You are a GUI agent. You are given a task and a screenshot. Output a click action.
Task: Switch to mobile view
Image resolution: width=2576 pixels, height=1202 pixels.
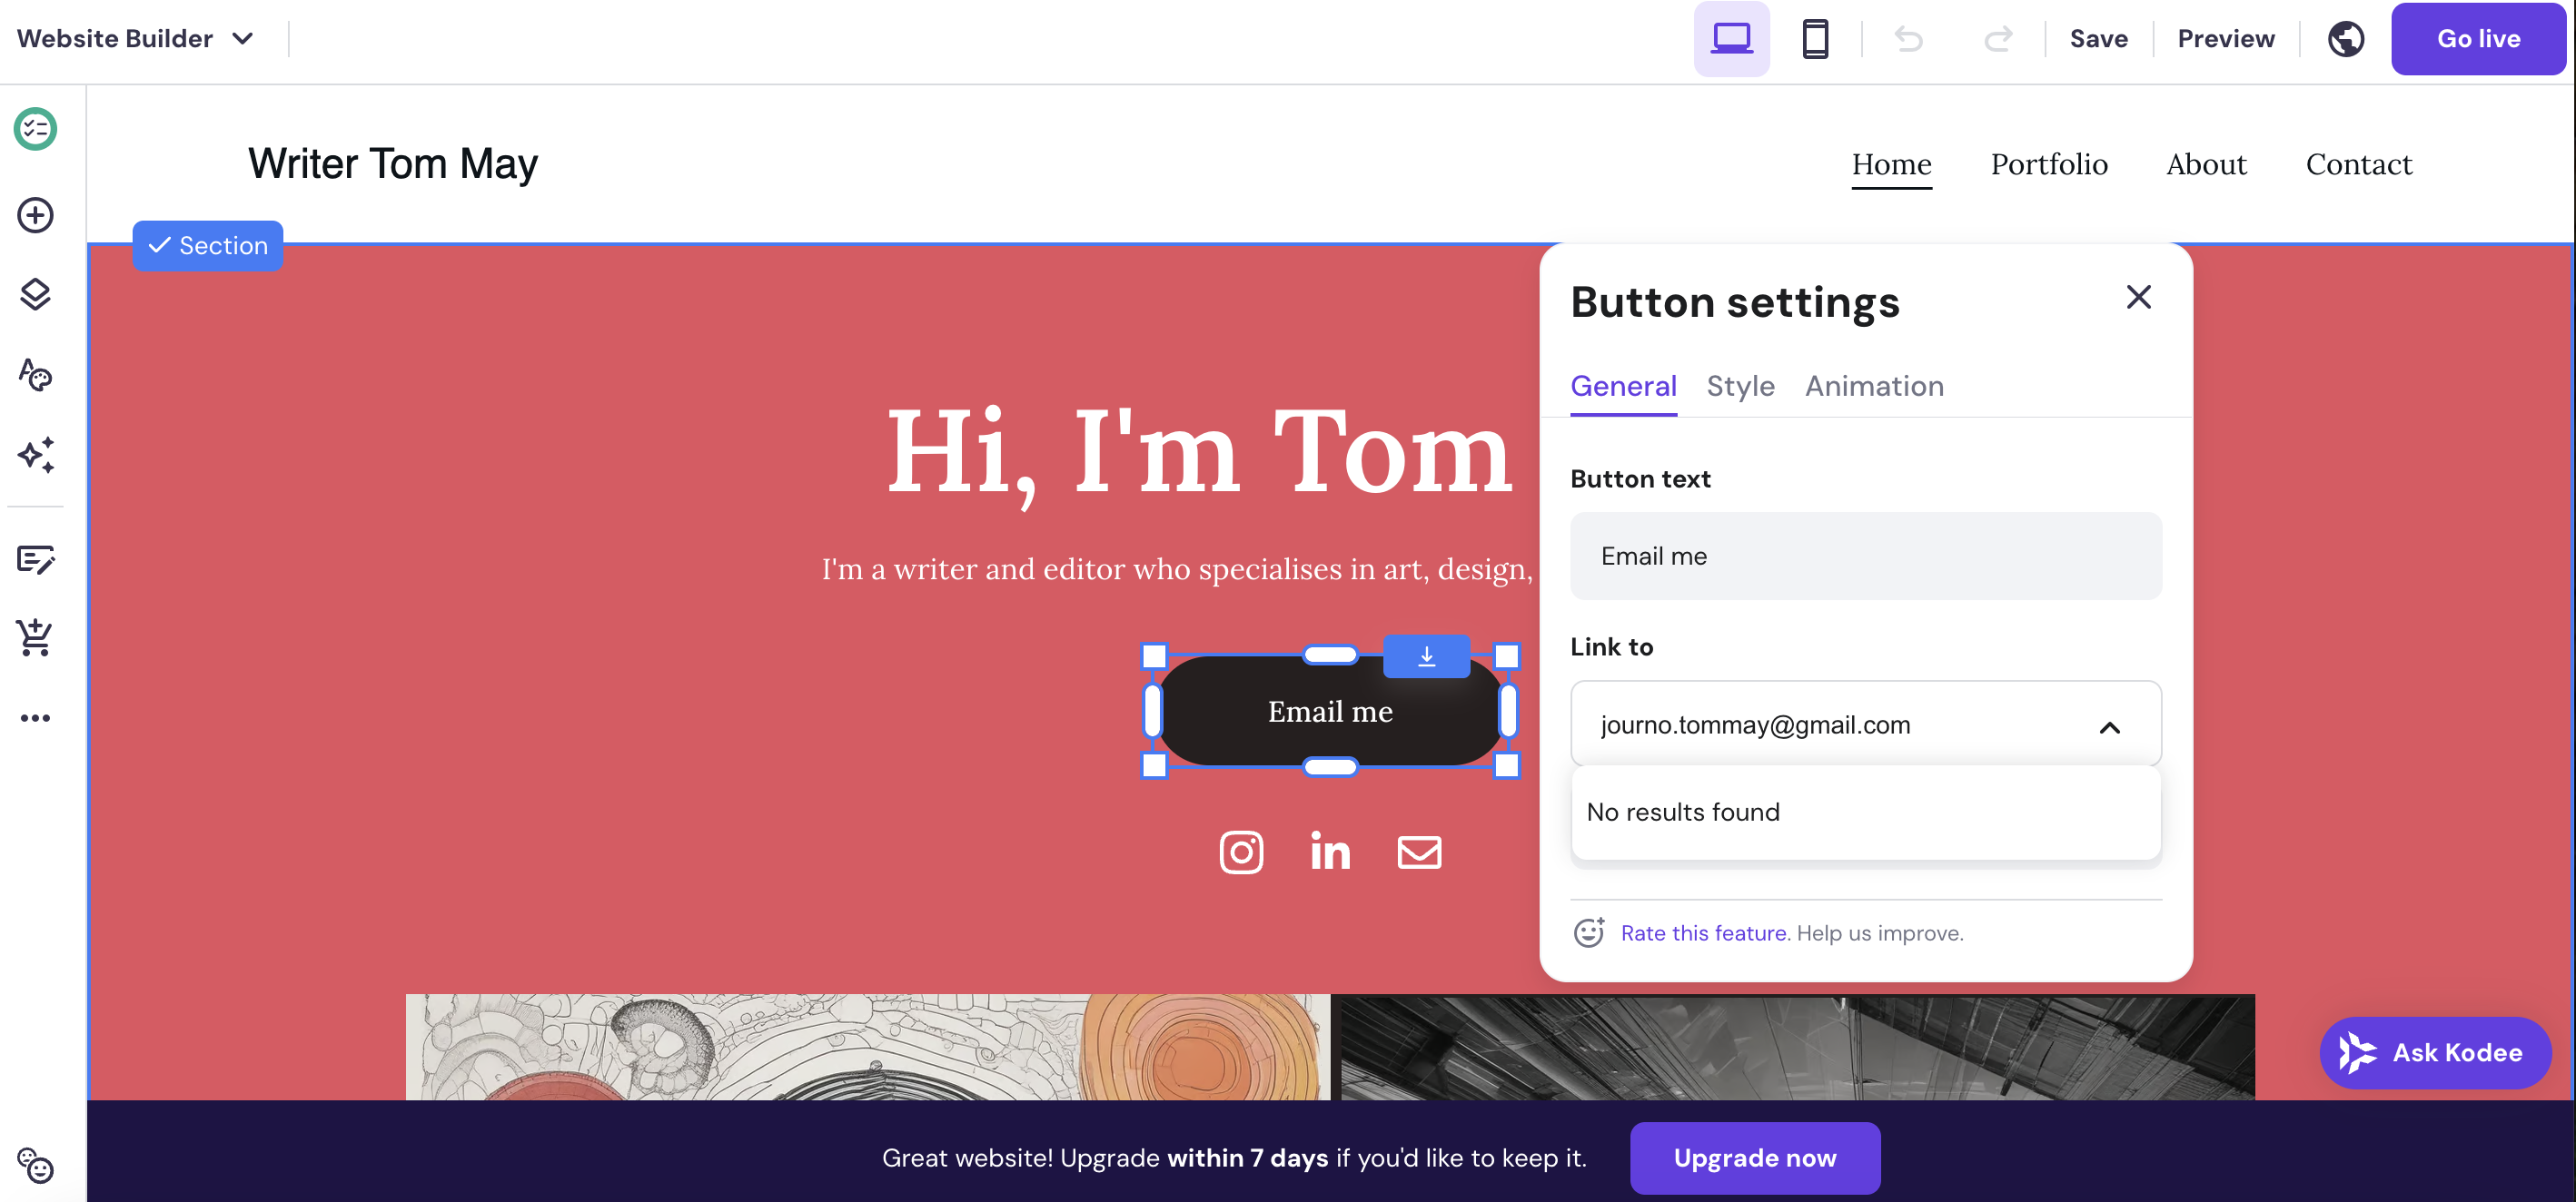point(1815,39)
